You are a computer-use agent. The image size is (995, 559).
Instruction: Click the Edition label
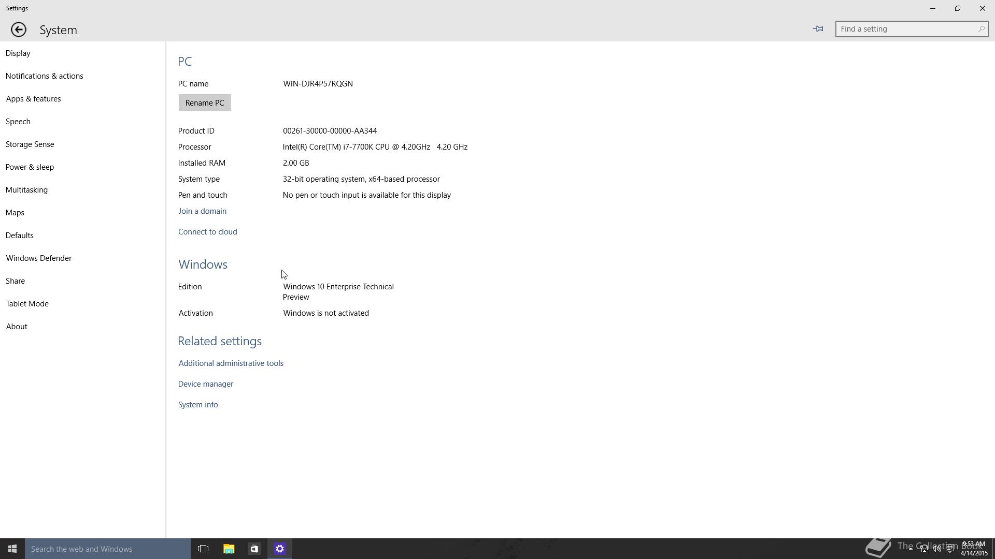(x=190, y=287)
